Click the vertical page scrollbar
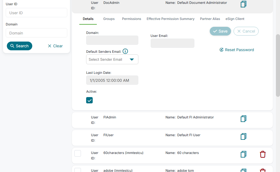 pyautogui.click(x=278, y=66)
